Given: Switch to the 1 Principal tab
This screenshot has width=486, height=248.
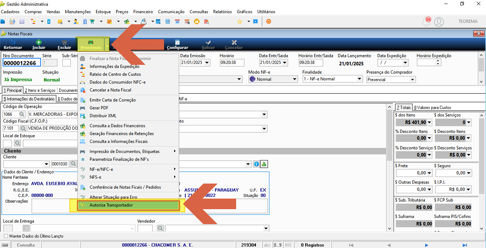Looking at the screenshot, I should (x=12, y=90).
